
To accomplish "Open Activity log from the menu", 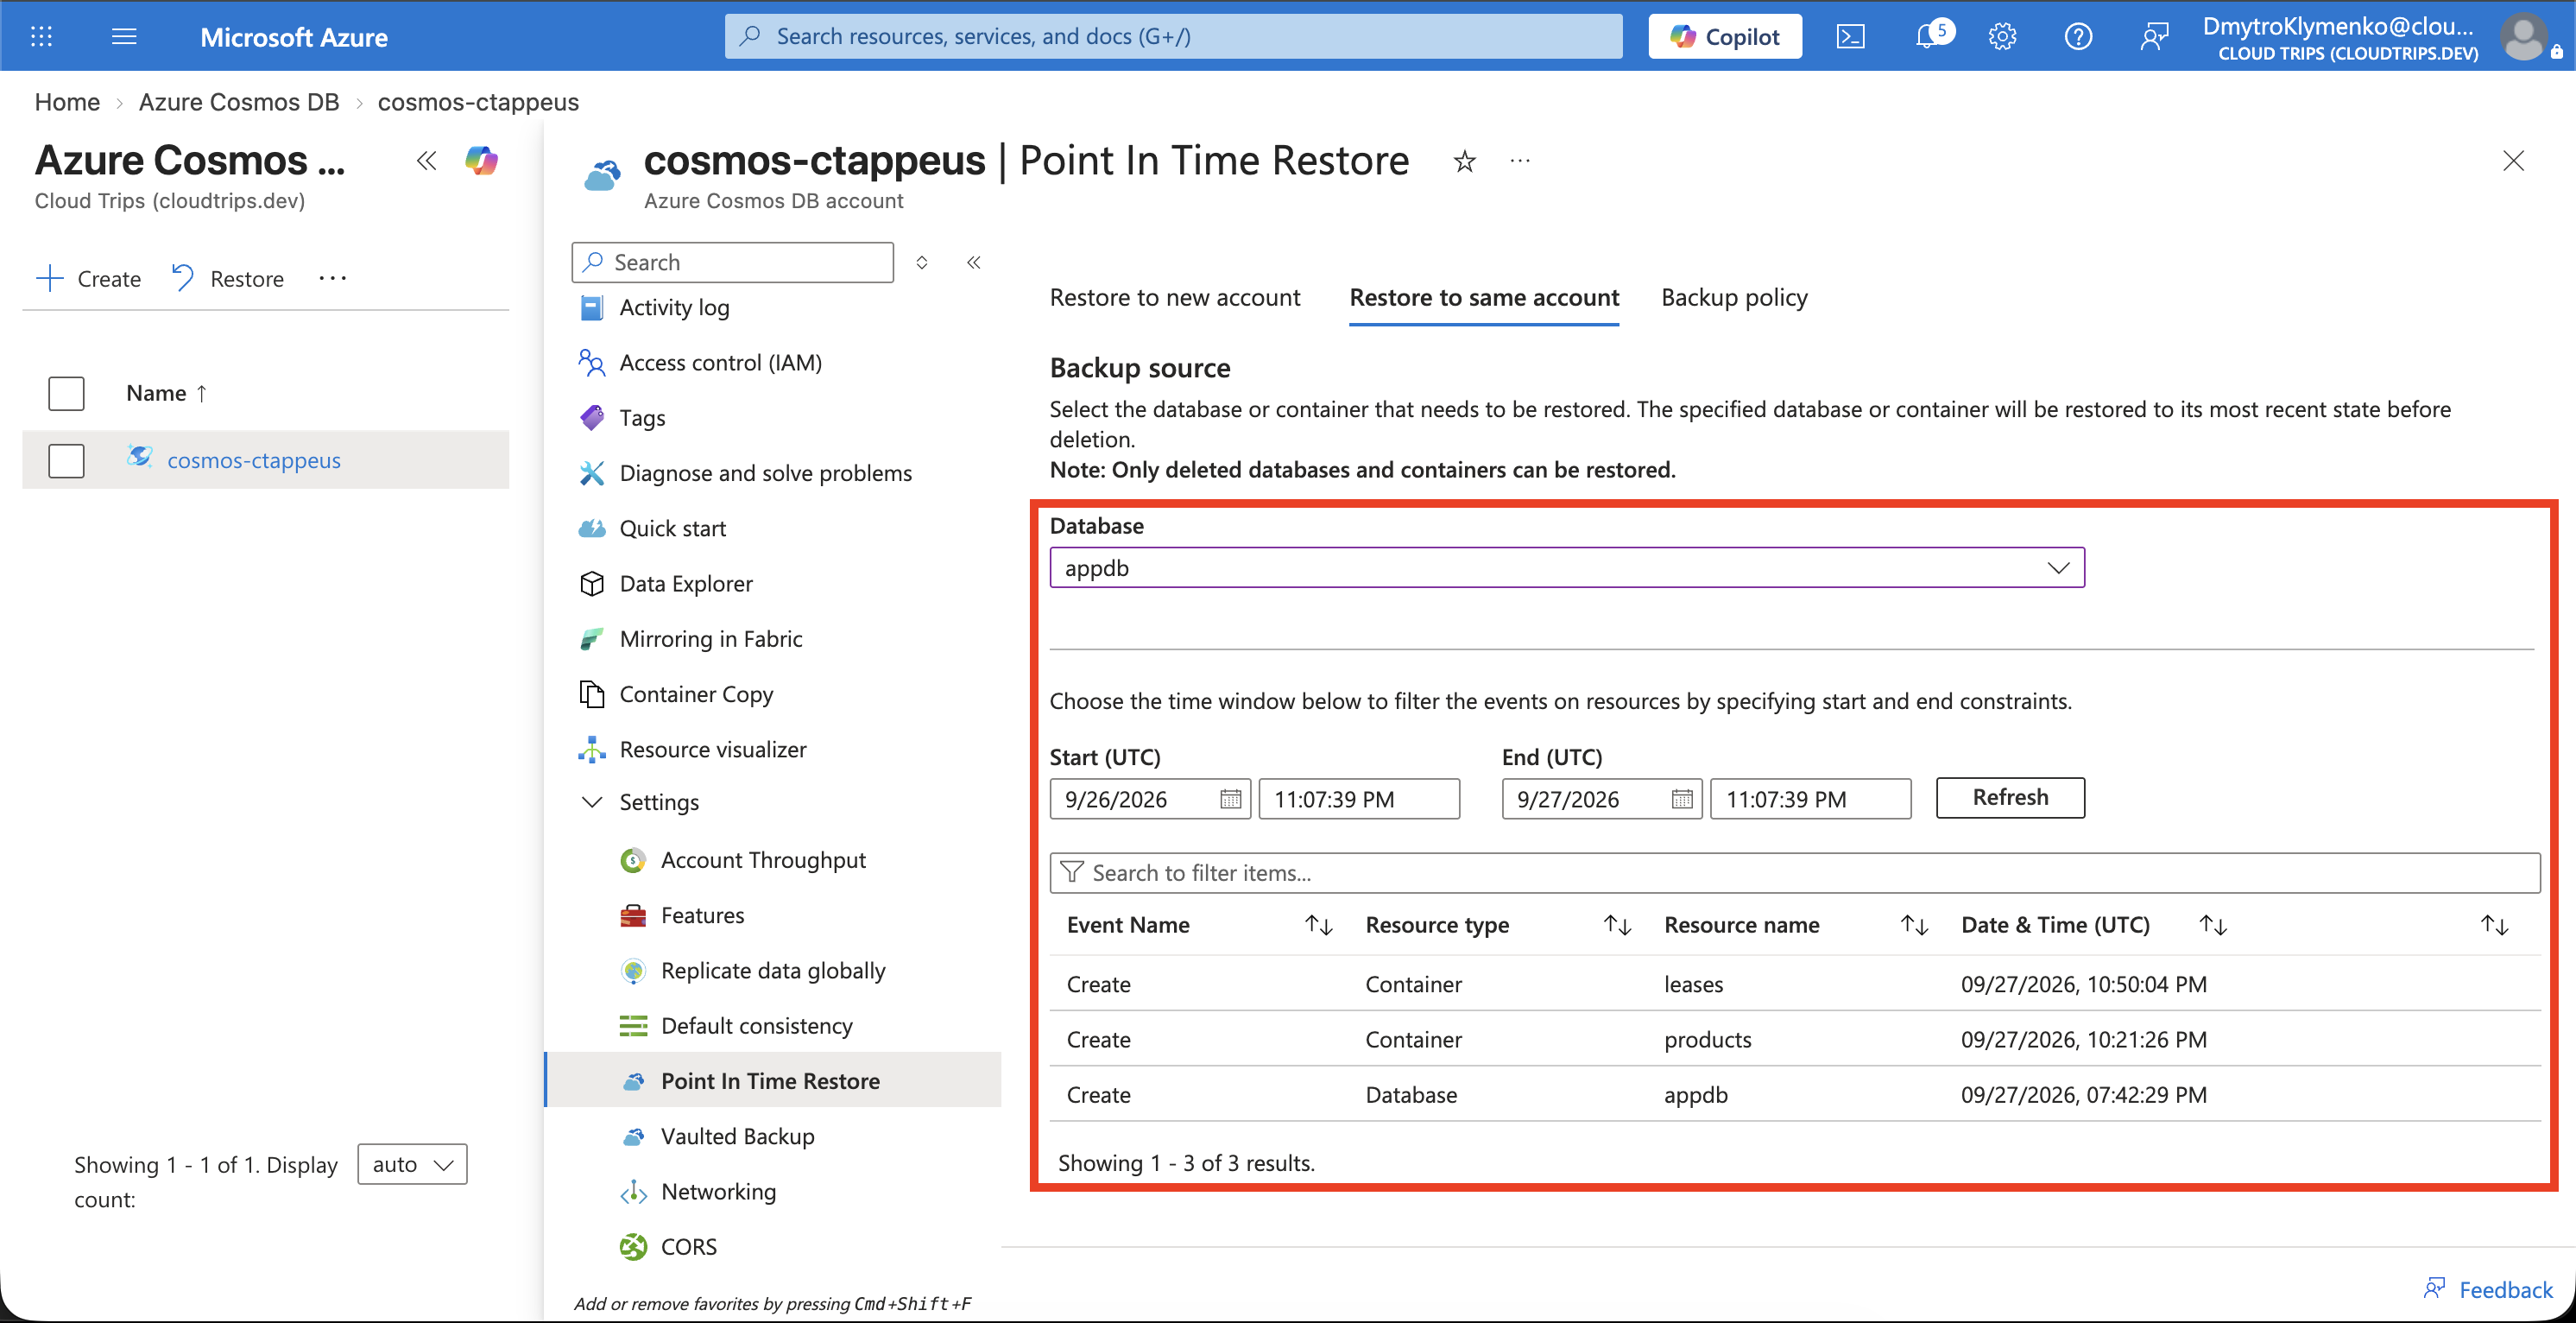I will point(674,307).
